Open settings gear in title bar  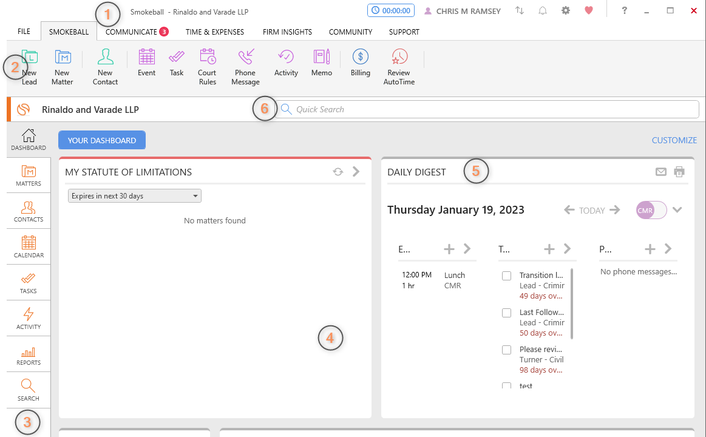[x=566, y=10]
